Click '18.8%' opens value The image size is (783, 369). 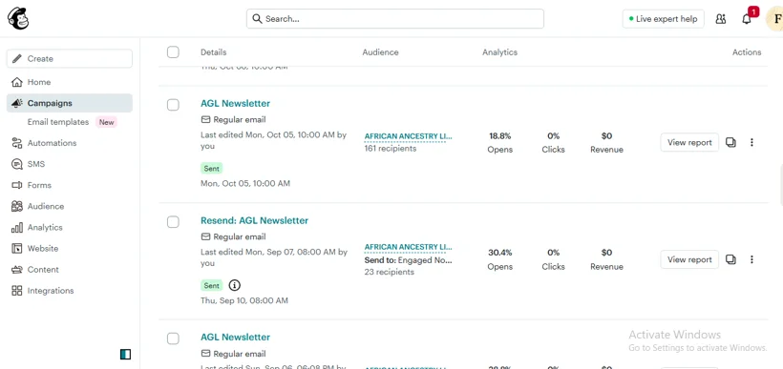click(x=499, y=136)
